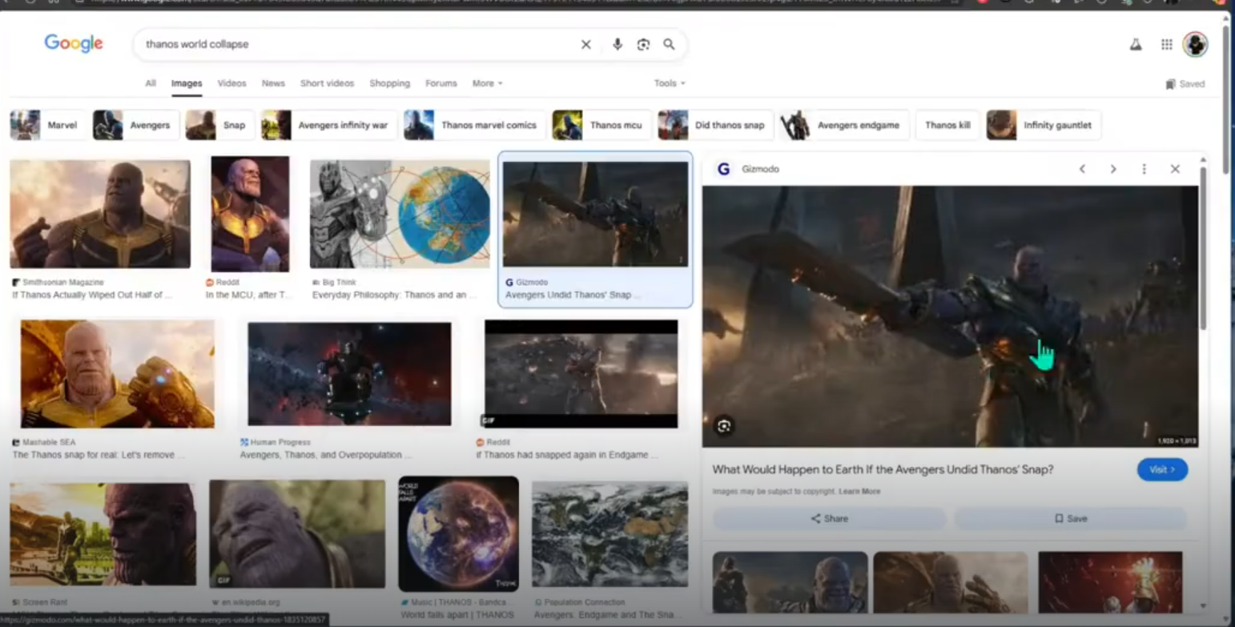The width and height of the screenshot is (1235, 627).
Task: Switch to the News tab
Action: point(273,83)
